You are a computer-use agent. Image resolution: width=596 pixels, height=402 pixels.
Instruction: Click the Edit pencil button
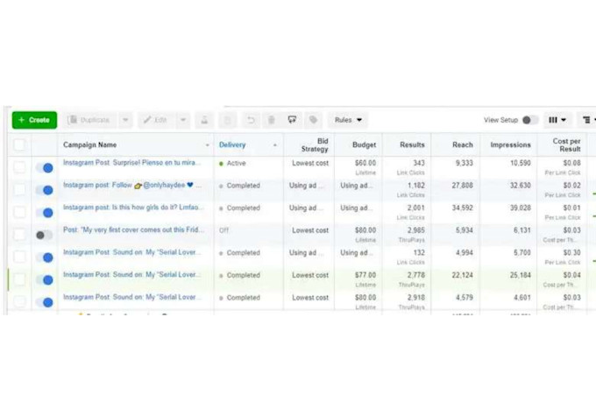click(156, 120)
